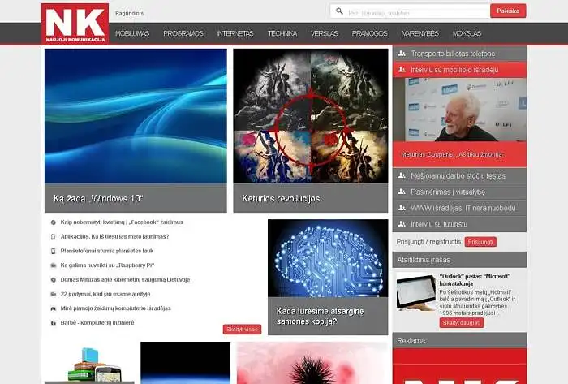Click the NK Naujoji Komunikacija logo
Viewport: 568px width, 384px height.
75,24
